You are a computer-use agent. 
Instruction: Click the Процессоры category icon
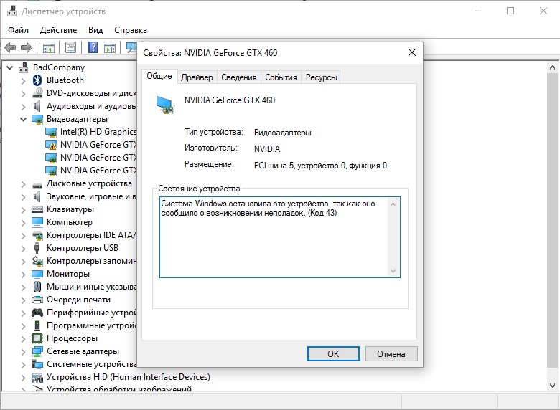(x=38, y=338)
